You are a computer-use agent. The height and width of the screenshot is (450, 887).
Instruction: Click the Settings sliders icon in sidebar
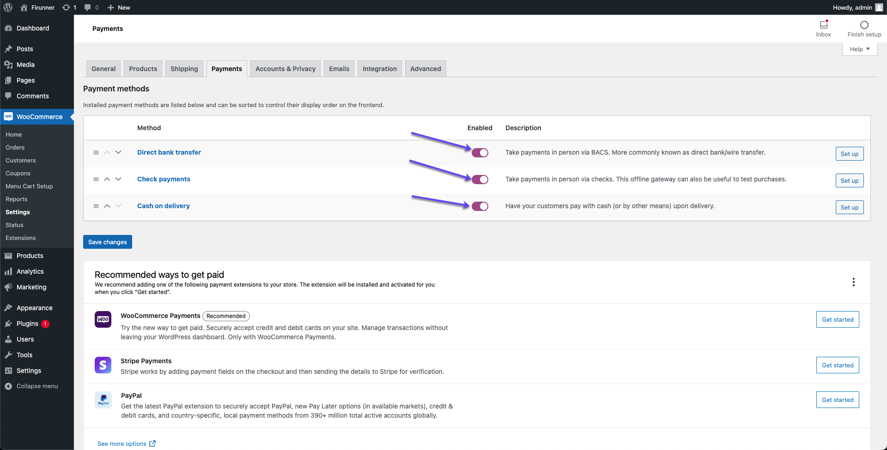coord(8,371)
